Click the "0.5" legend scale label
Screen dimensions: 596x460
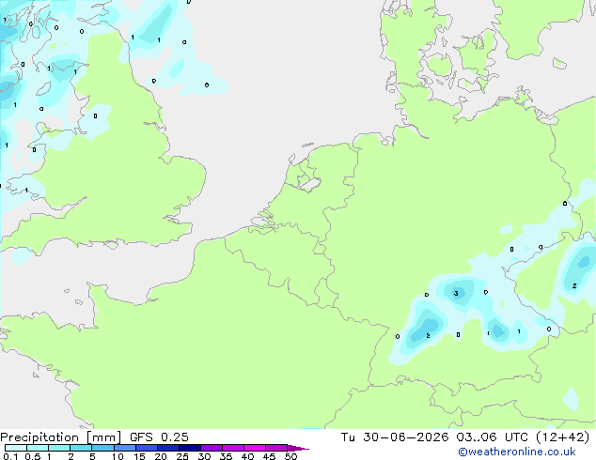tap(33, 456)
